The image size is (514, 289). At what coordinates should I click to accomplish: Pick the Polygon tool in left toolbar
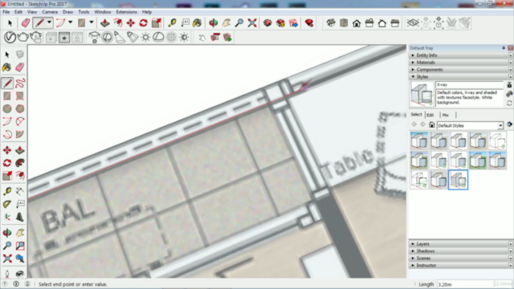19,109
